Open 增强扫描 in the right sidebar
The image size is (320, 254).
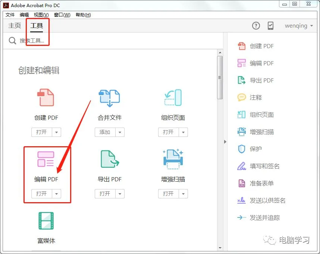click(256, 132)
